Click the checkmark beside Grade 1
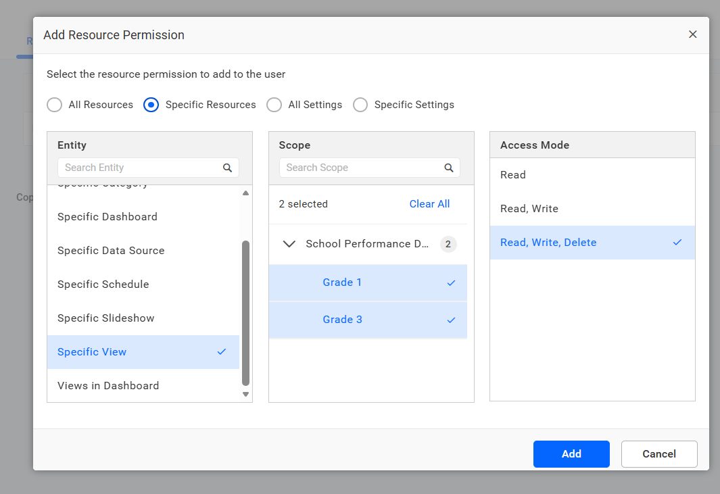The width and height of the screenshot is (720, 494). (451, 282)
